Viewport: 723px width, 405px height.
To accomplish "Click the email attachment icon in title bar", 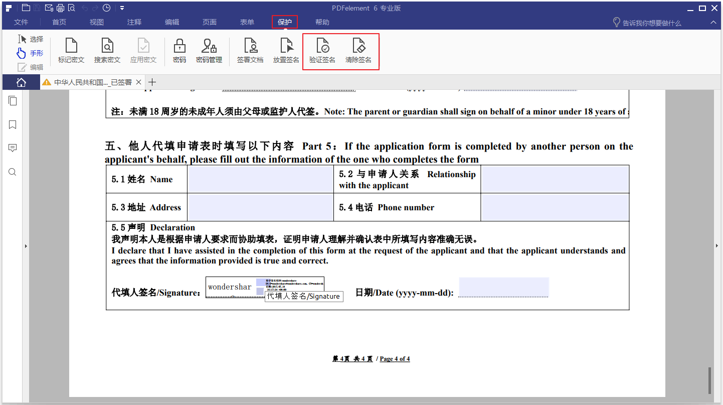I will [x=49, y=8].
